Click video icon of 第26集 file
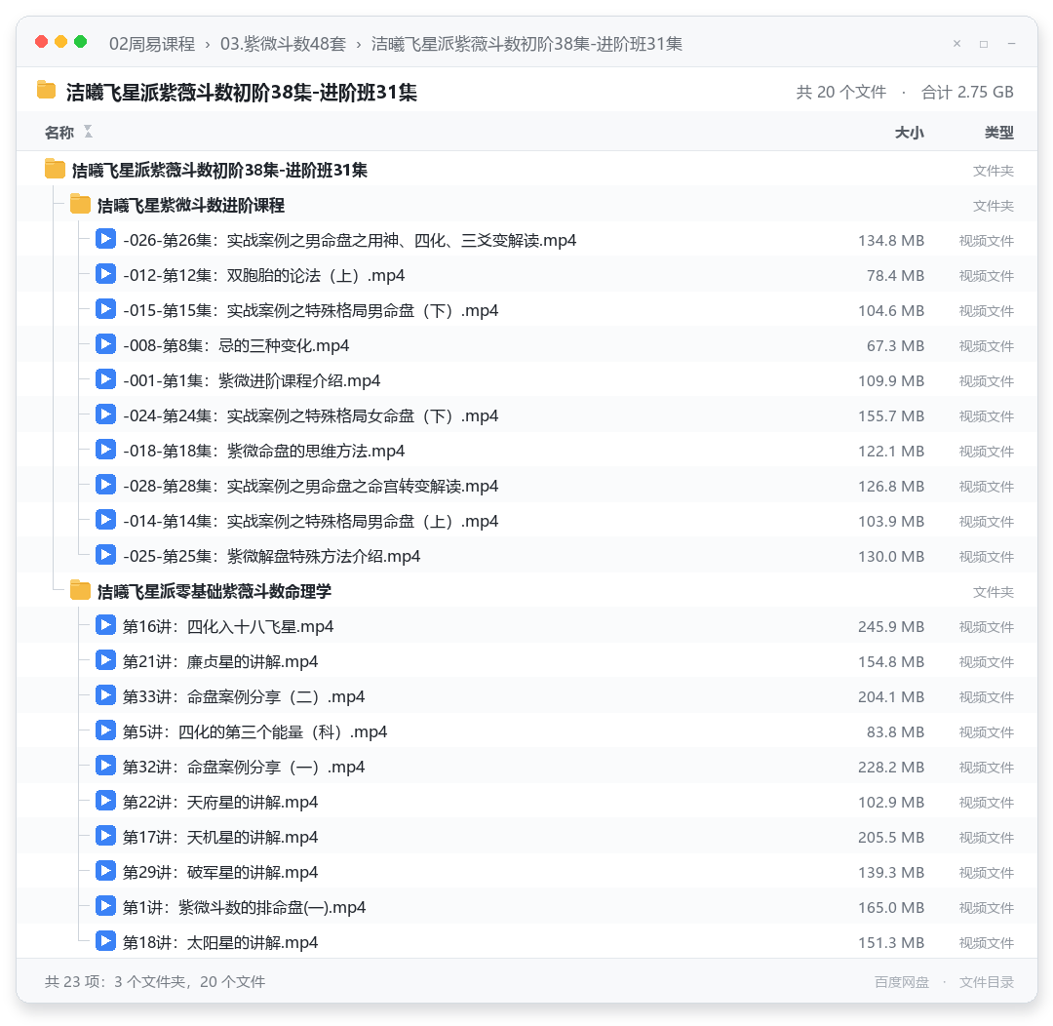 point(105,239)
